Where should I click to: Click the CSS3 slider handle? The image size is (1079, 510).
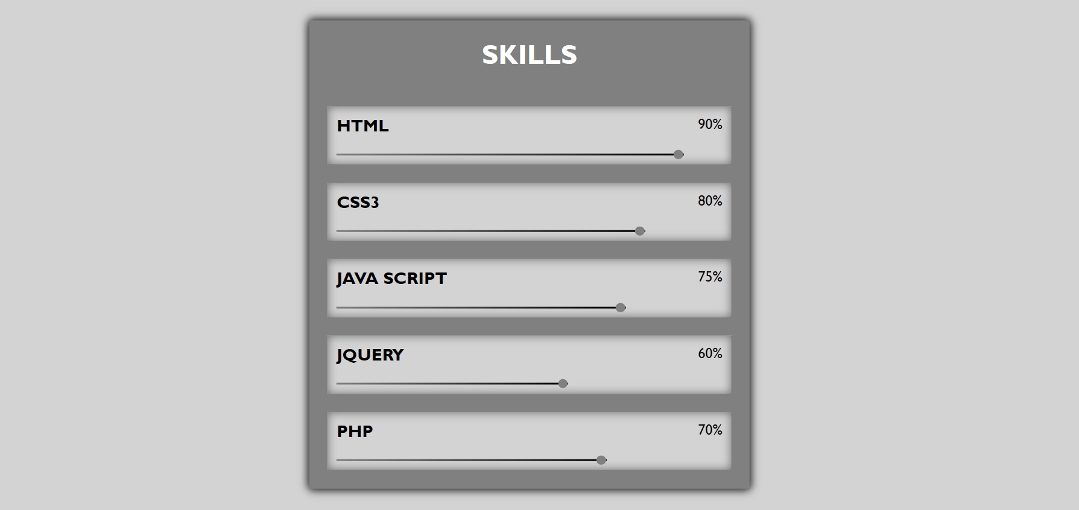coord(640,231)
